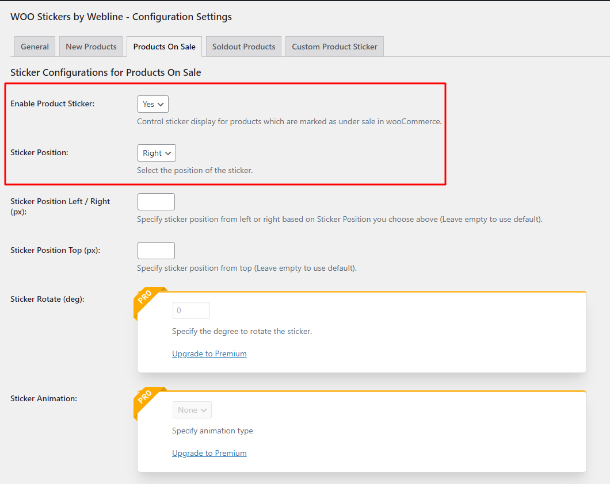This screenshot has width=610, height=484.
Task: Select the Products On Sale tab
Action: 164,47
